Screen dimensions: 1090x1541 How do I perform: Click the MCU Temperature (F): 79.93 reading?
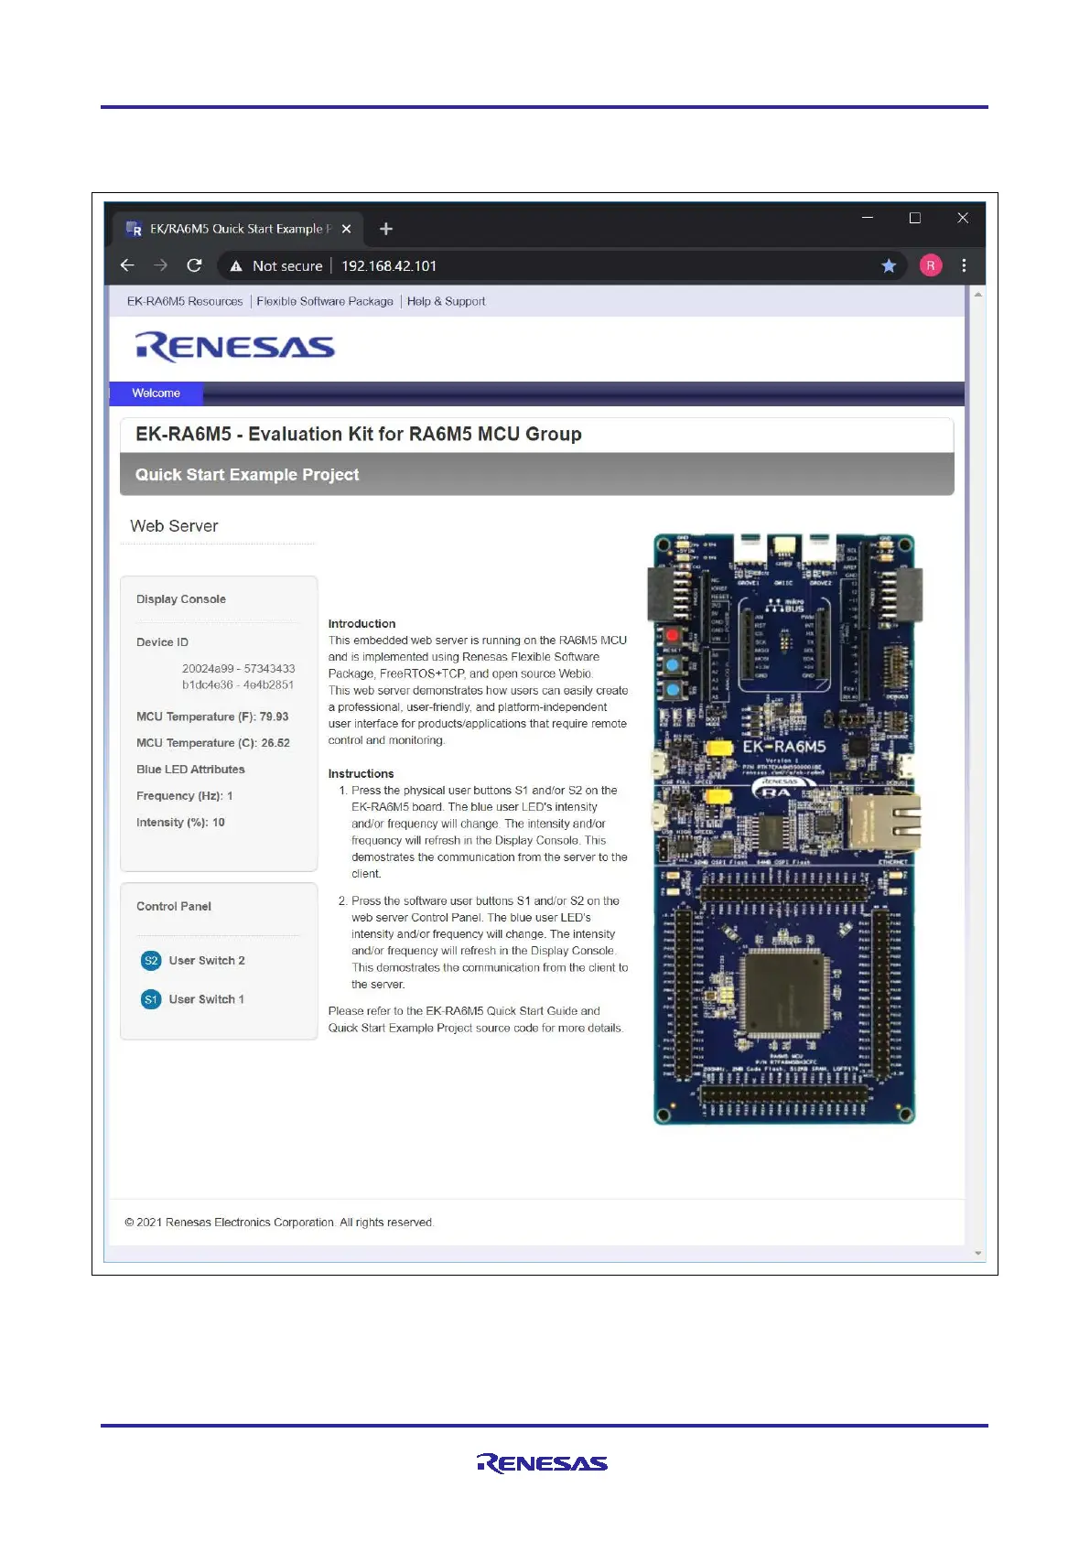212,717
